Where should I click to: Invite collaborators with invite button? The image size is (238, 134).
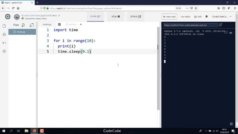tap(95, 16)
